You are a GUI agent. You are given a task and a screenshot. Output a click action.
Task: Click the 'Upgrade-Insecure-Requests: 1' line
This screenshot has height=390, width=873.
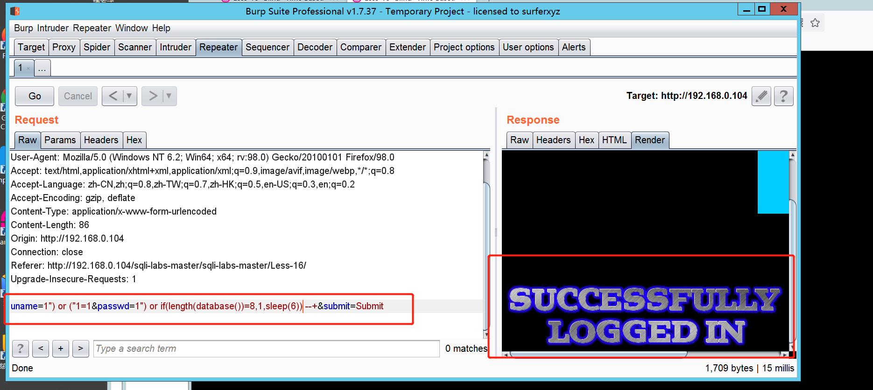coord(74,279)
